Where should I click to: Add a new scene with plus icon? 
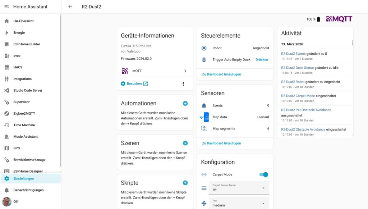point(185,143)
